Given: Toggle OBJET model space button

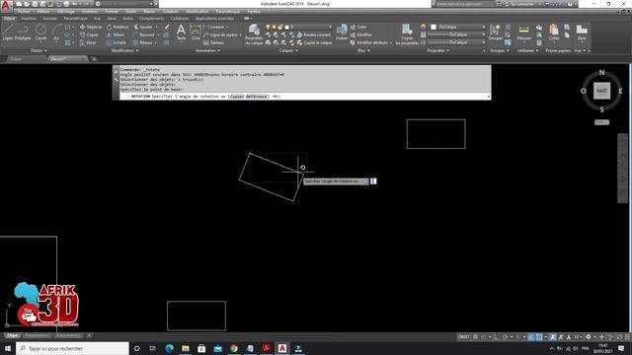Looking at the screenshot, I should pos(464,336).
